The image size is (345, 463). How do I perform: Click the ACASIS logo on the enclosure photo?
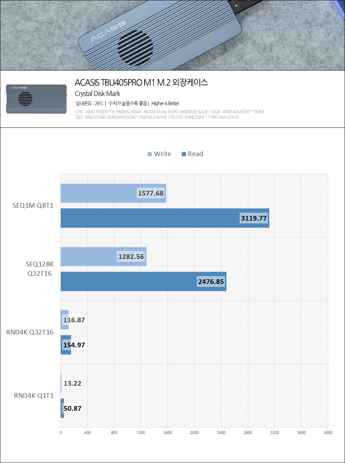109,31
